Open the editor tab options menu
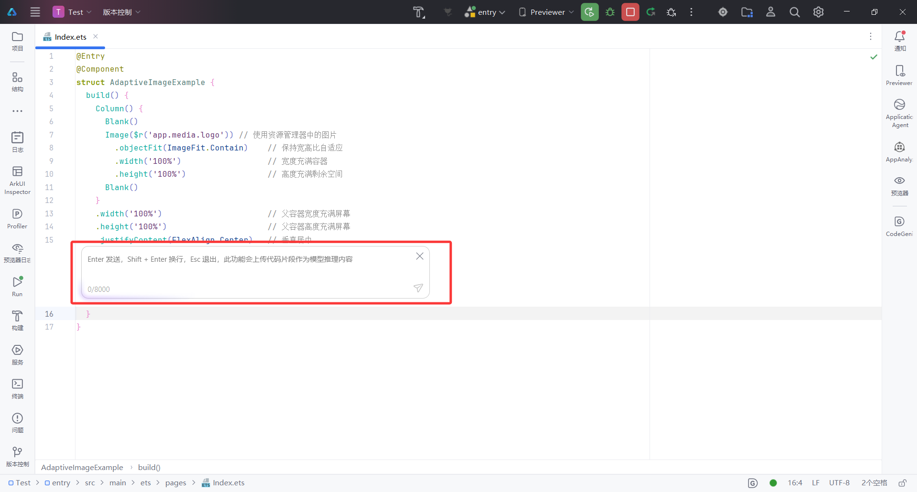This screenshot has width=917, height=492. [871, 36]
